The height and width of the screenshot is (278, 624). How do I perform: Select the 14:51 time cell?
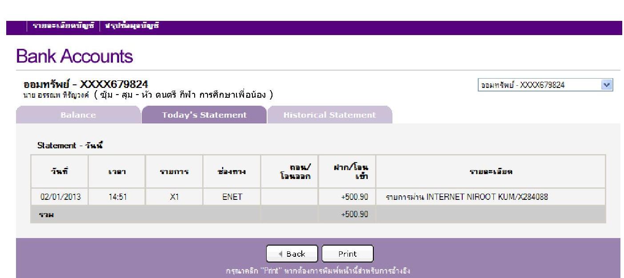(117, 197)
